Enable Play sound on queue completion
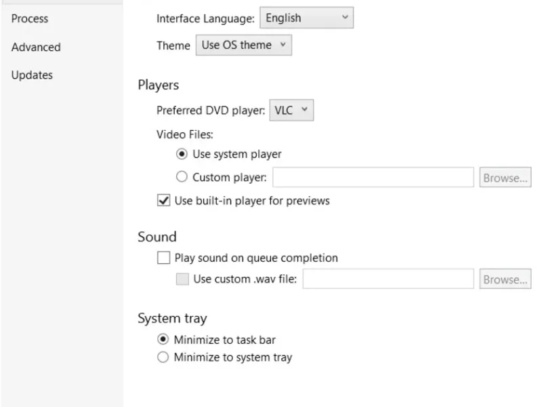 pos(163,258)
